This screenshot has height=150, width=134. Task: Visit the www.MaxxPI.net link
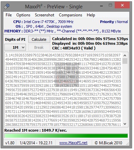pyautogui.click(x=73, y=143)
